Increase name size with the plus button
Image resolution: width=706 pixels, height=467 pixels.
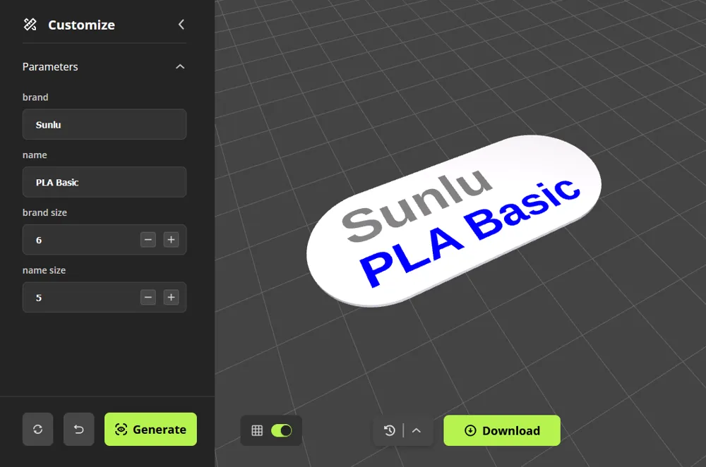[171, 298]
